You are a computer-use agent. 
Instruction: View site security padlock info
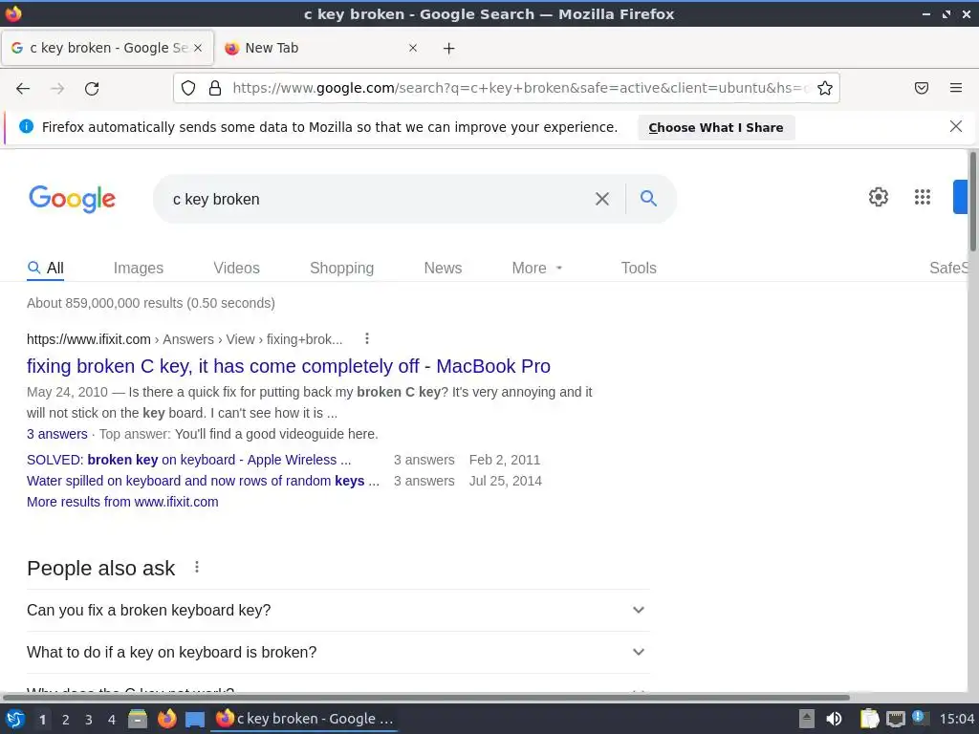[x=215, y=88]
